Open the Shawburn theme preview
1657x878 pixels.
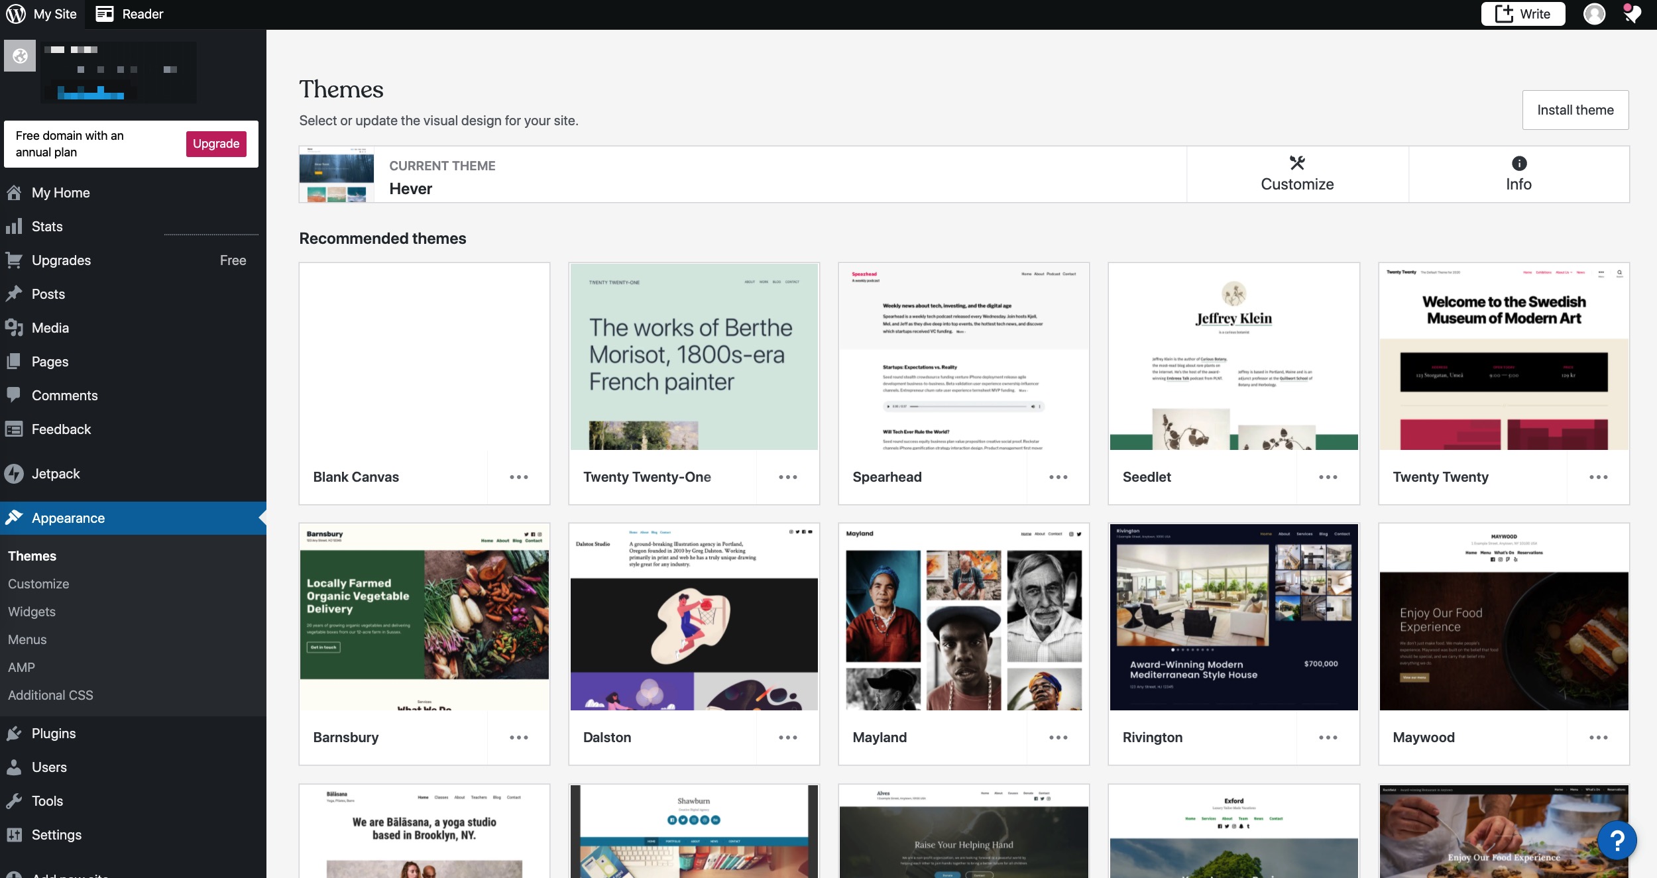tap(694, 832)
